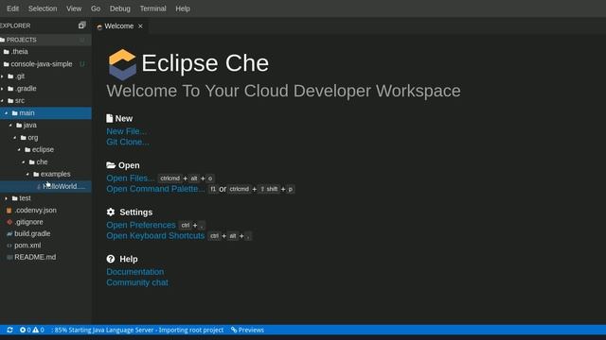The image size is (606, 340).
Task: Click the Open Preferences link
Action: point(141,225)
